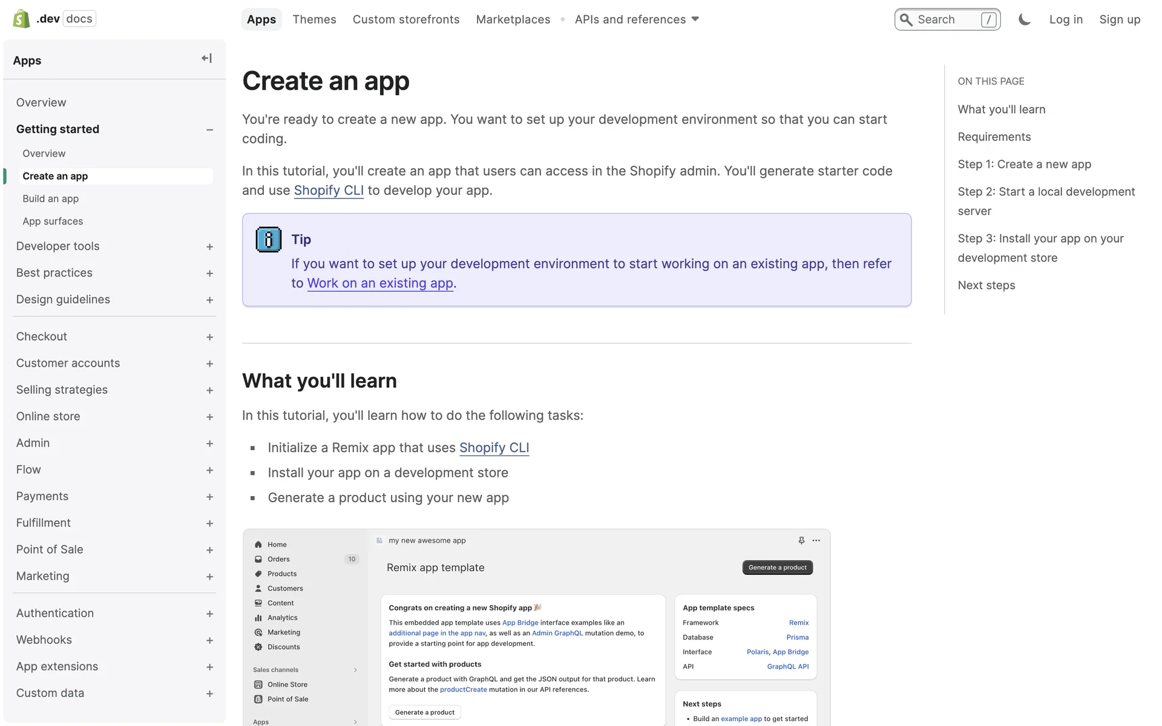Click the search magnifier icon

pos(906,19)
